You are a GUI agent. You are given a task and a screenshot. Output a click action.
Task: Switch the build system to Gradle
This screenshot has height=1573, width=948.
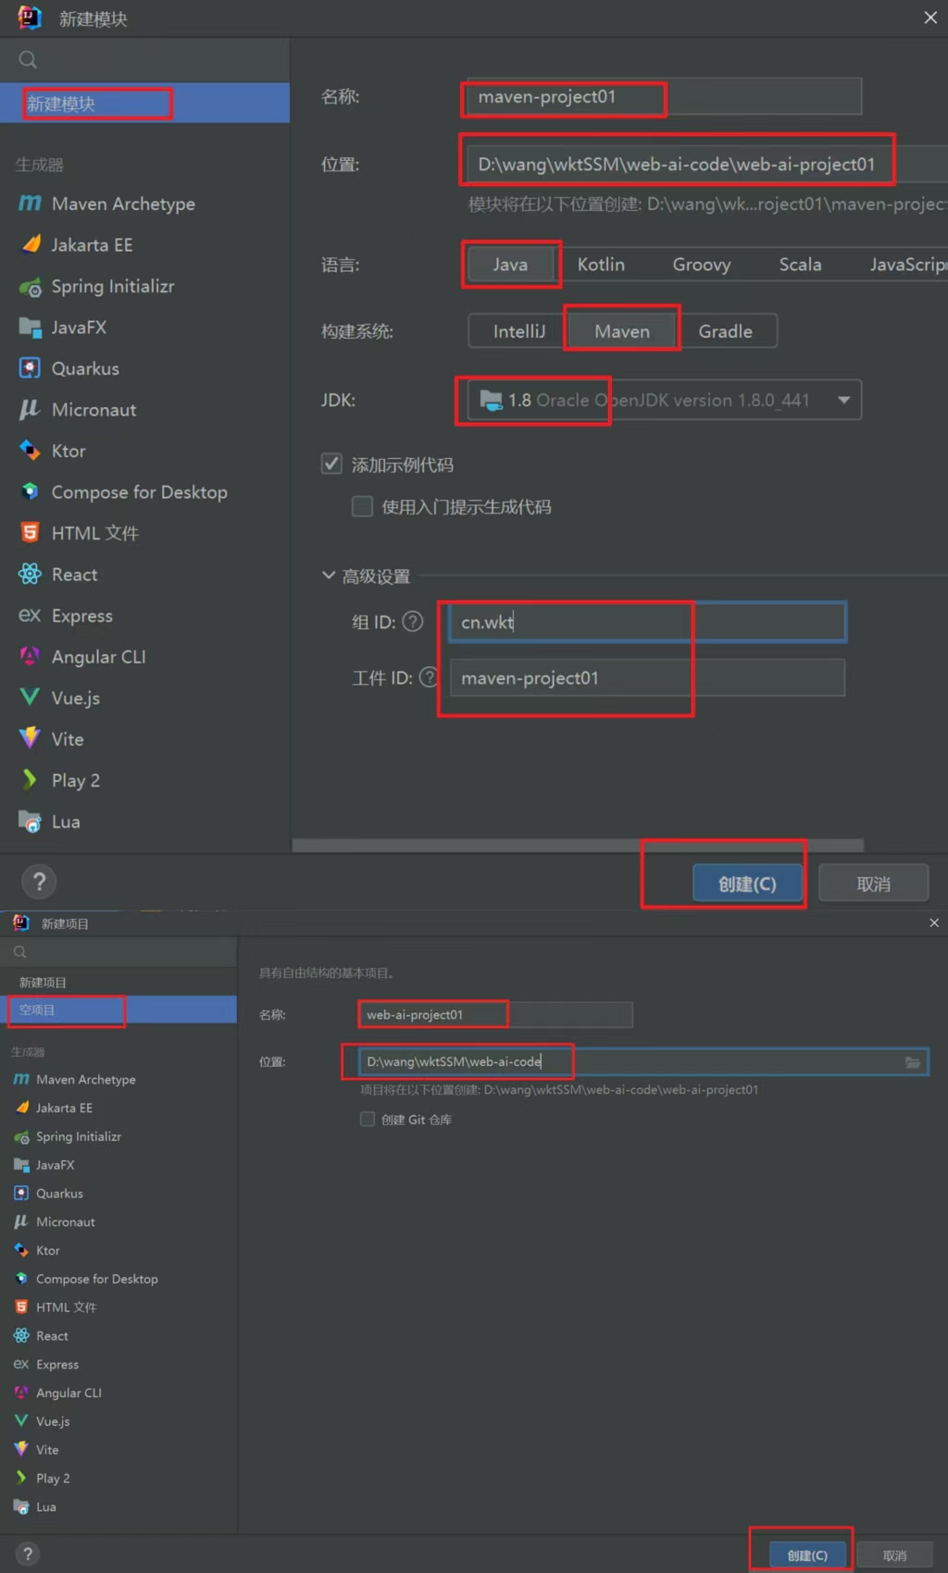(x=725, y=331)
